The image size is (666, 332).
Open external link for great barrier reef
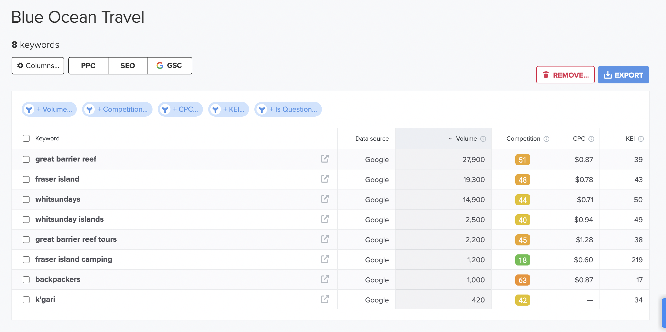click(x=325, y=159)
